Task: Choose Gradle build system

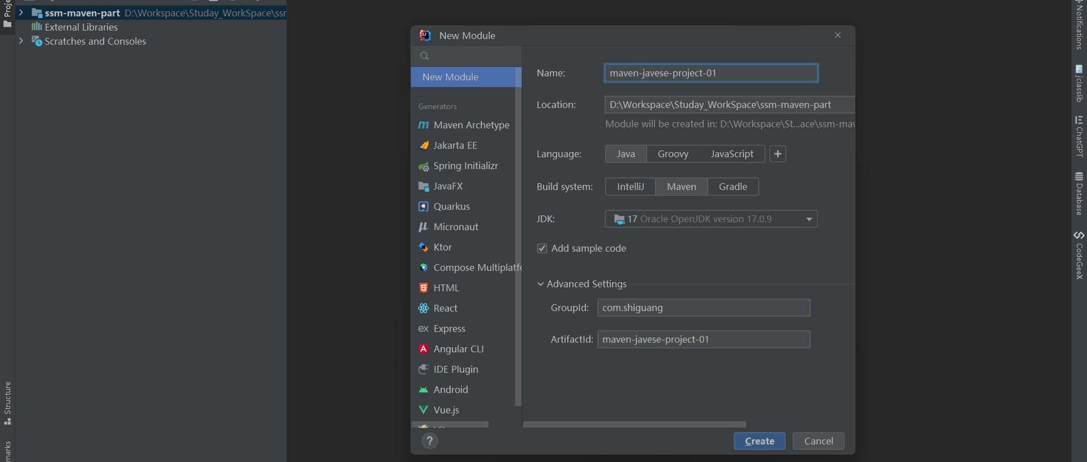Action: pos(733,187)
